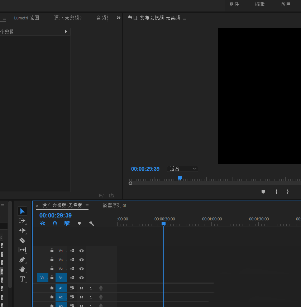The width and height of the screenshot is (301, 307).
Task: Select the Pen tool
Action: coord(22,260)
